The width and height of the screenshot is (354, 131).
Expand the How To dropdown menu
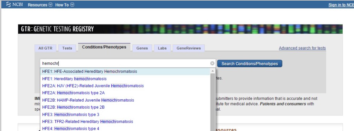click(x=72, y=5)
